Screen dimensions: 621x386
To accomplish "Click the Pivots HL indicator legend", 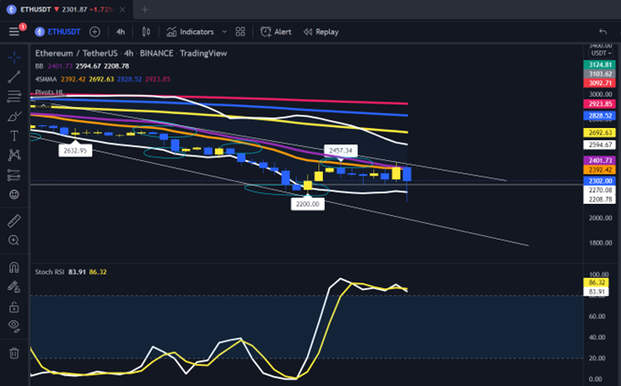I will [49, 91].
